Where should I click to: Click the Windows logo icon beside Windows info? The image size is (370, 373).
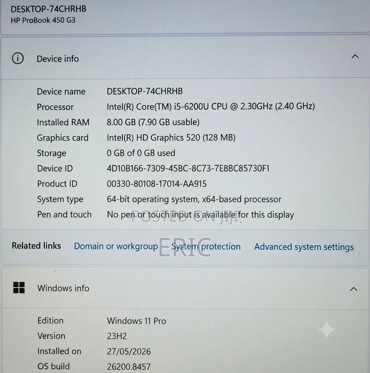19,288
